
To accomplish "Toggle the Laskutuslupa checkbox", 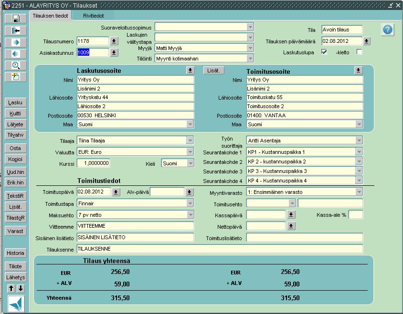I will pos(324,52).
